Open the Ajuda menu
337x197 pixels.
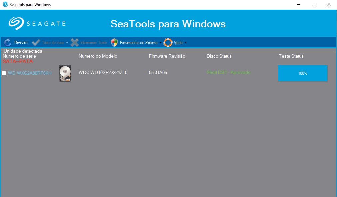[x=178, y=43]
